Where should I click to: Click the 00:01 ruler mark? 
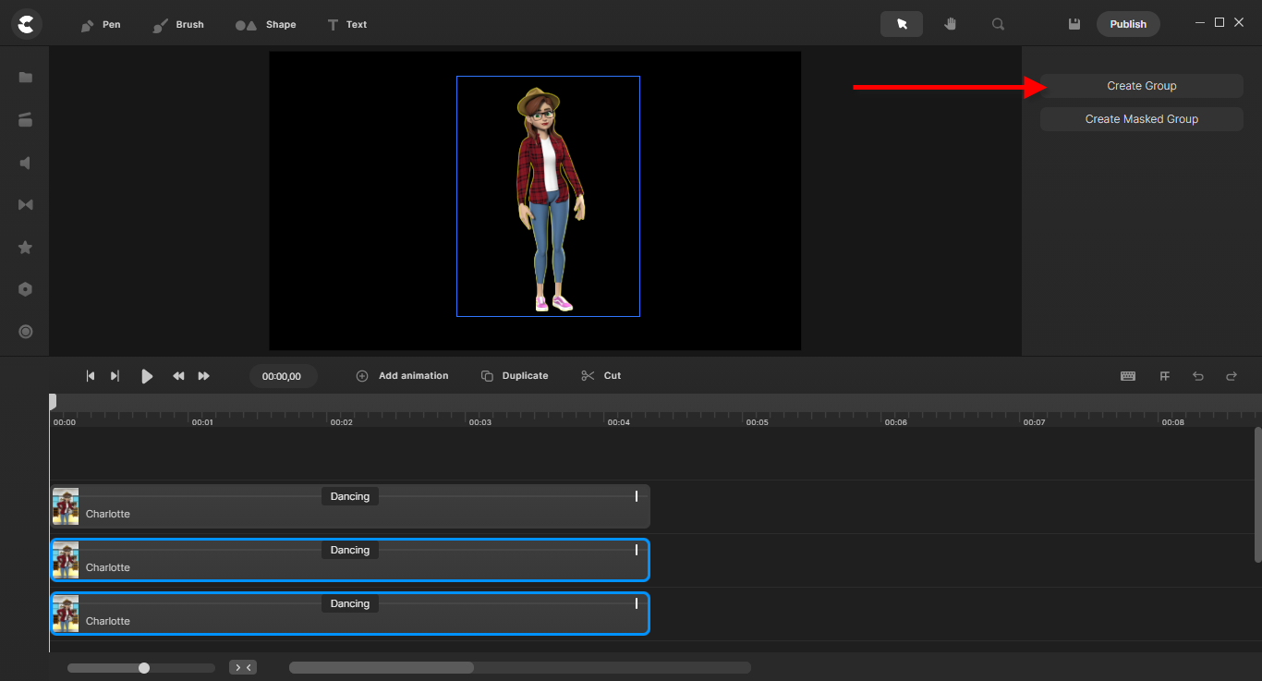click(x=202, y=422)
